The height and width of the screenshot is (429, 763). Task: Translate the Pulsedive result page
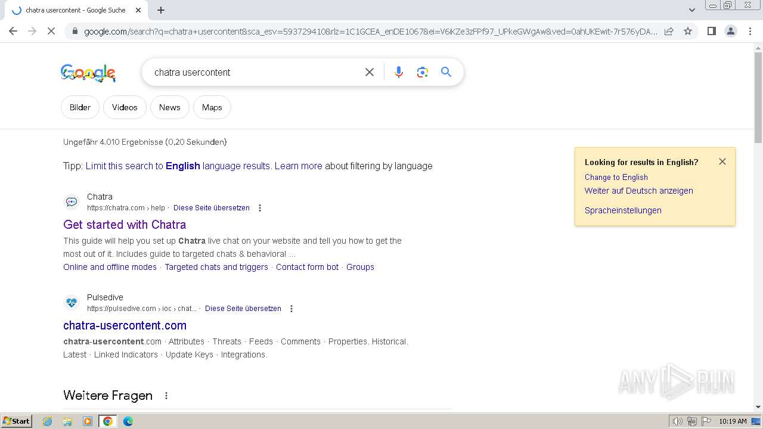243,309
